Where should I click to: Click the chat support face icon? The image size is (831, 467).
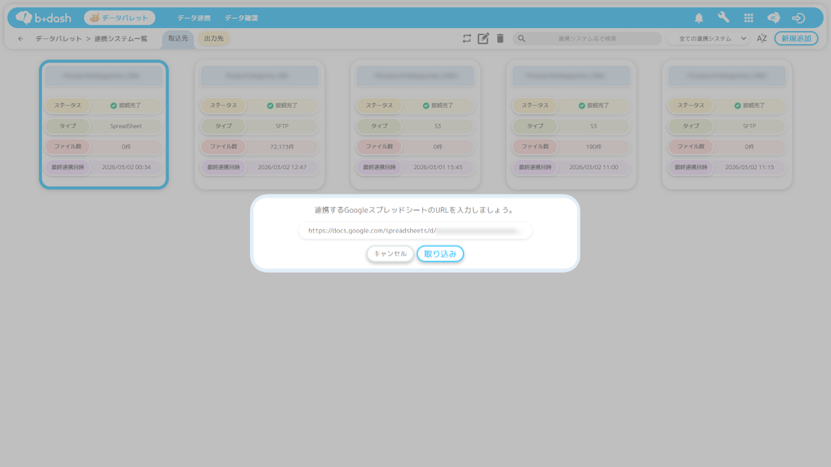[x=773, y=18]
